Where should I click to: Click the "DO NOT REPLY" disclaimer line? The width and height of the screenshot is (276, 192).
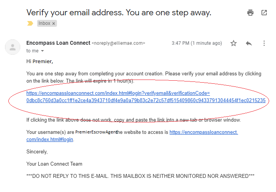pos(140,176)
